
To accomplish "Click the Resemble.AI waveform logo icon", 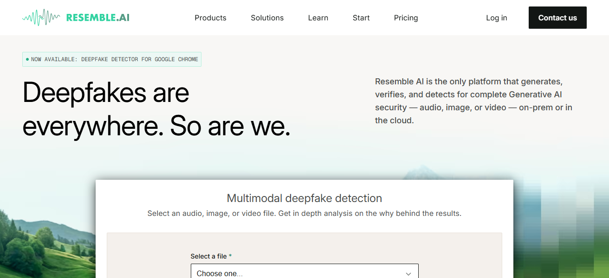I will point(41,18).
